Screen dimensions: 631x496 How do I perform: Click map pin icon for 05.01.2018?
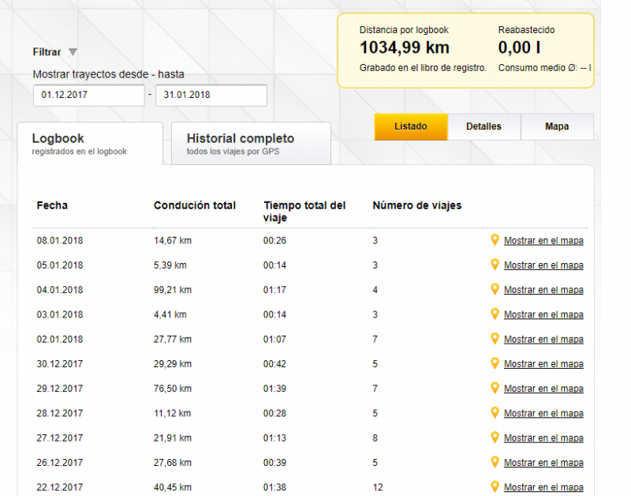click(495, 265)
